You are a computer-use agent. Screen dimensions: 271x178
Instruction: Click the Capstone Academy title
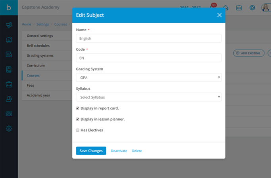coord(40,7)
